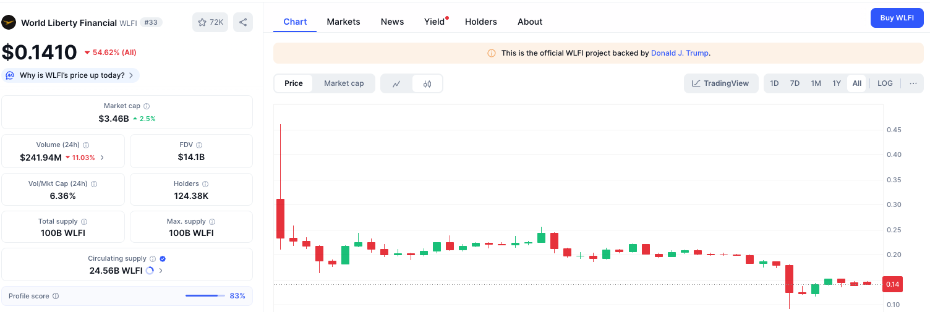Click the circulating supply progress ring
The image size is (930, 312).
(150, 271)
